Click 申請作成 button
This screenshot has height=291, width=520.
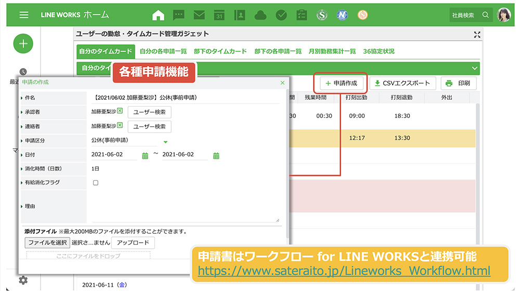pyautogui.click(x=342, y=83)
